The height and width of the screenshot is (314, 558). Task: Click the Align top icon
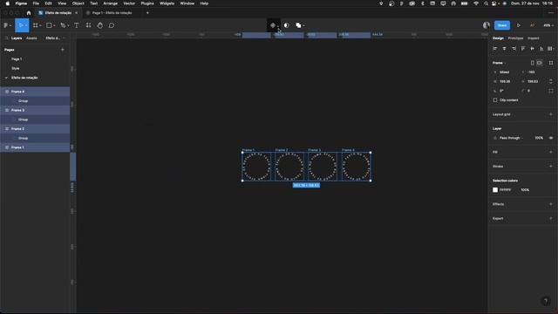tap(523, 49)
